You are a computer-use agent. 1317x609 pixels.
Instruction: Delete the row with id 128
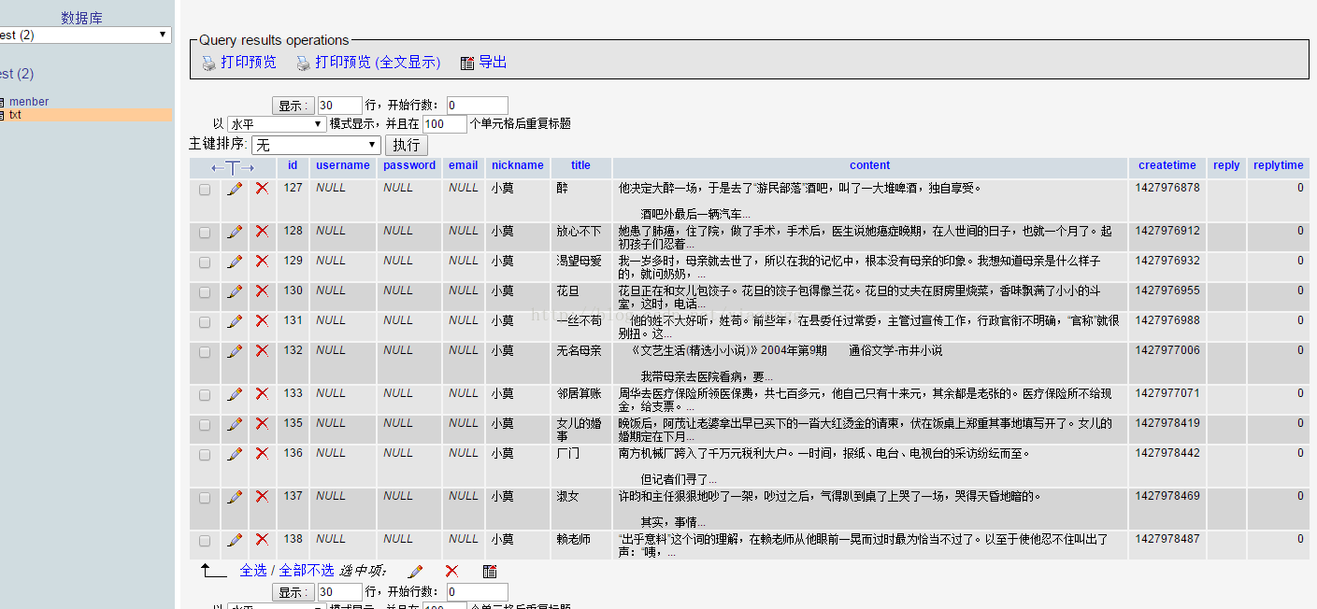click(262, 231)
